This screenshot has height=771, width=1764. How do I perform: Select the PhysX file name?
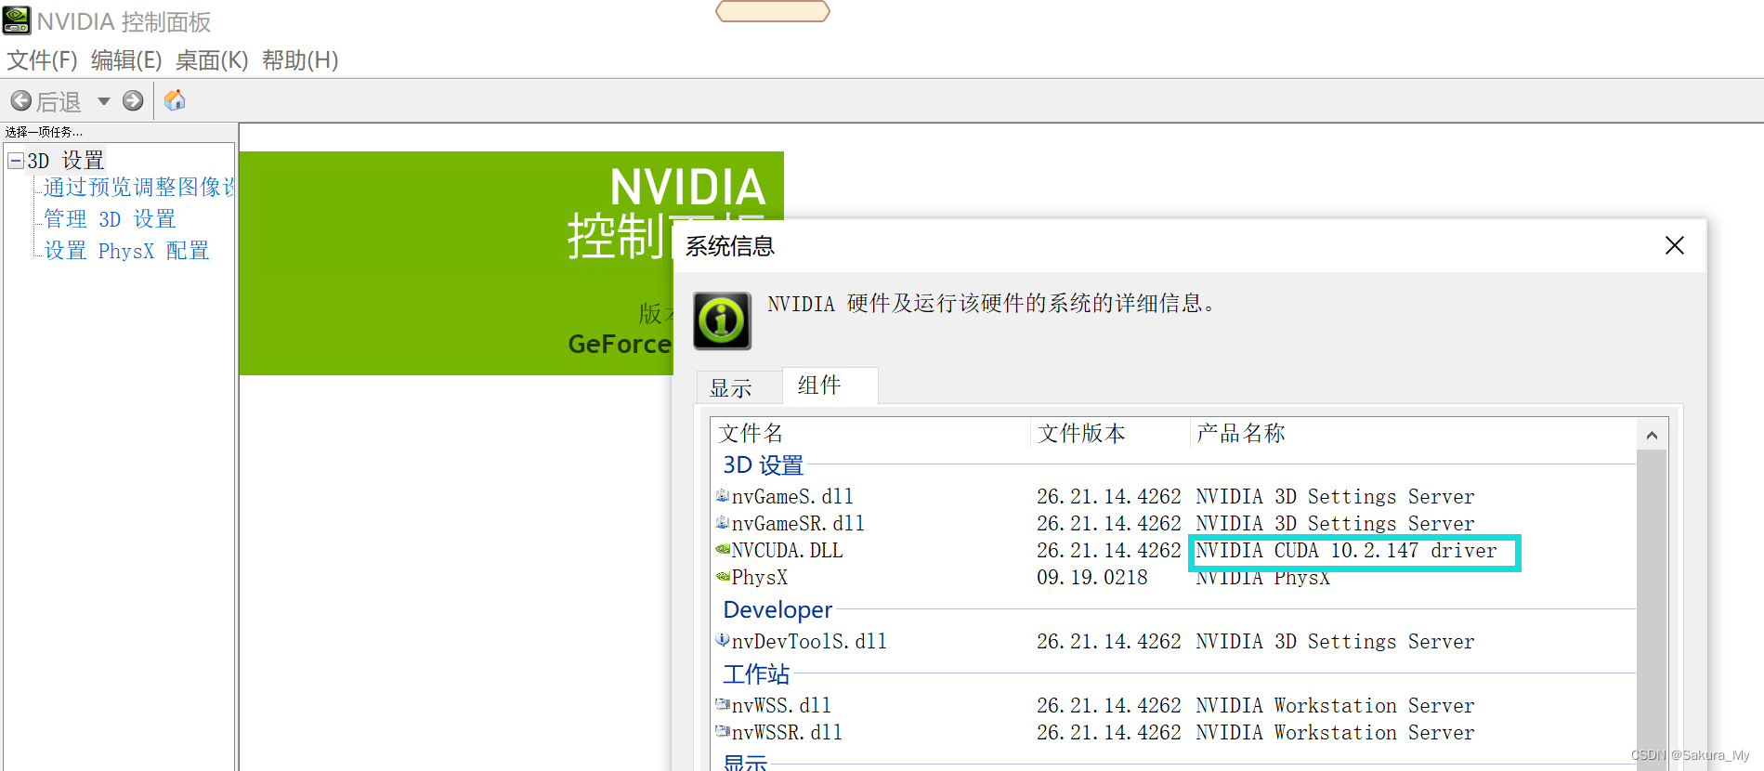tap(760, 577)
